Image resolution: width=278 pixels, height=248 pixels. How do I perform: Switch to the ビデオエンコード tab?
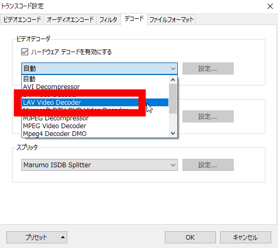tap(22, 19)
